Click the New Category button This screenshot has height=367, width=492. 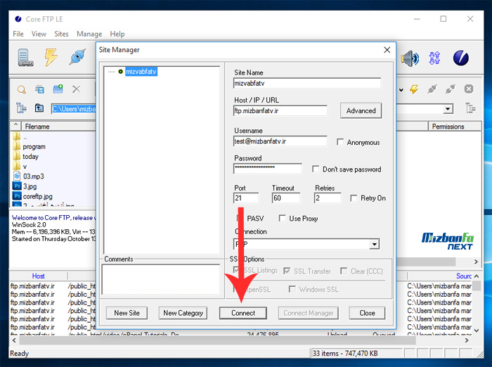(183, 313)
